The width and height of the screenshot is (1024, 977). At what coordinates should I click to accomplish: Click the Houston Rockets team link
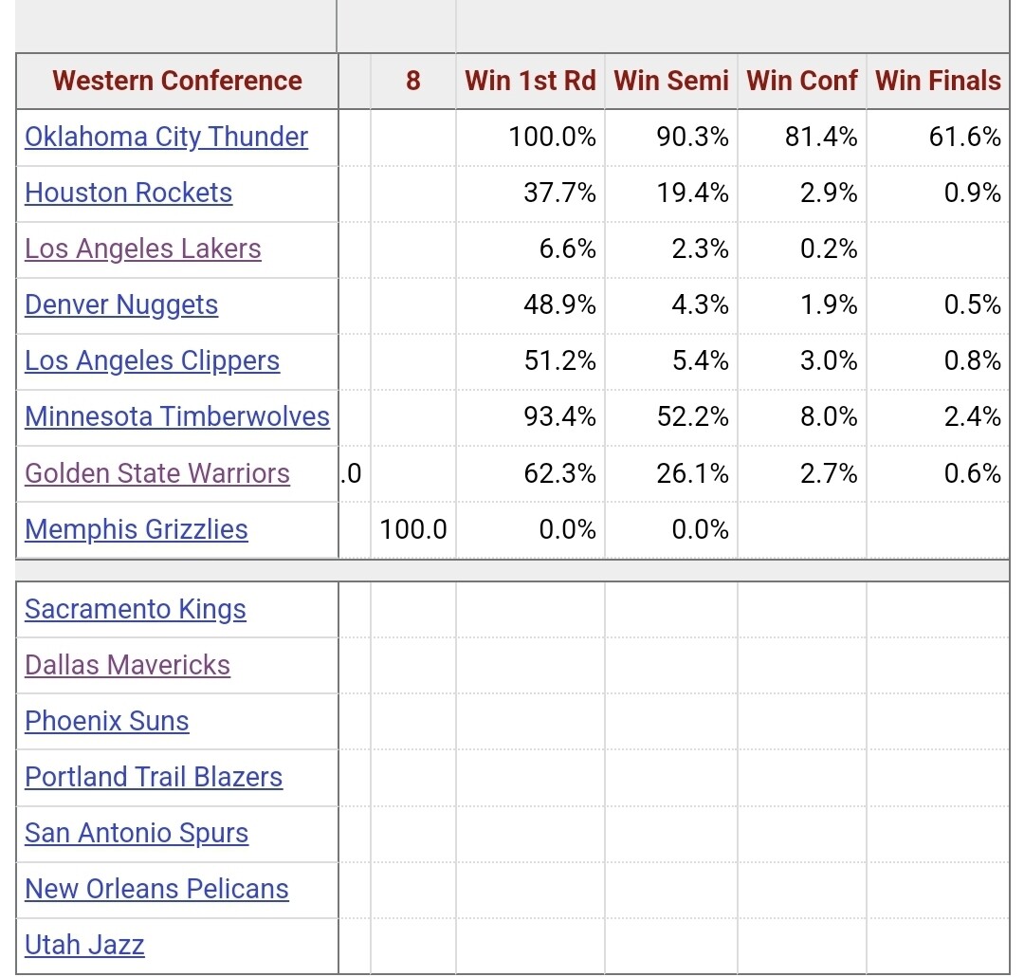pyautogui.click(x=128, y=193)
